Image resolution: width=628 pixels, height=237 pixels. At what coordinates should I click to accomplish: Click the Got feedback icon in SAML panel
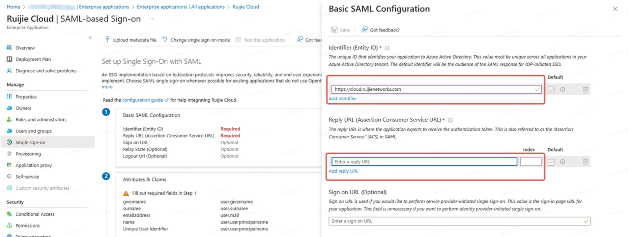coord(364,30)
